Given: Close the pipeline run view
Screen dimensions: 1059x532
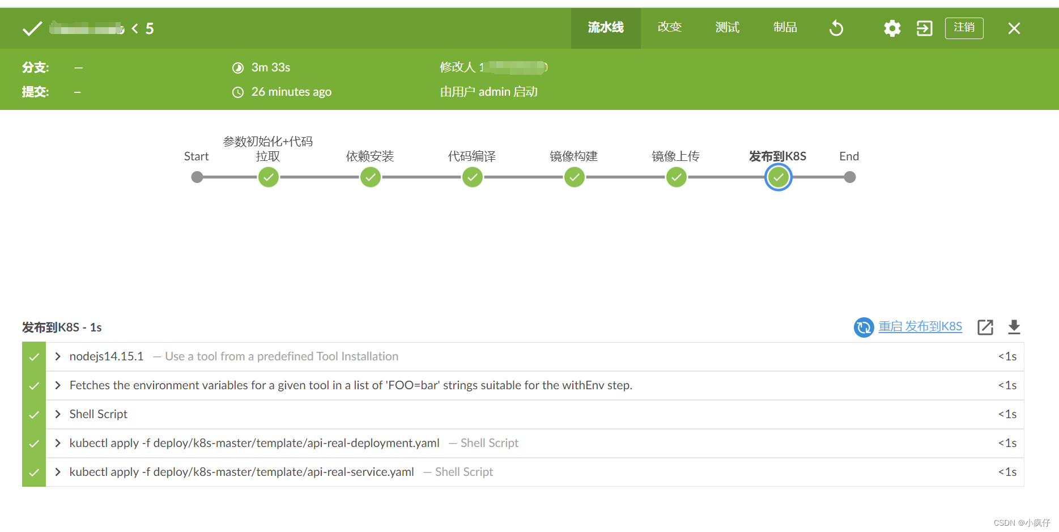Looking at the screenshot, I should (1014, 28).
